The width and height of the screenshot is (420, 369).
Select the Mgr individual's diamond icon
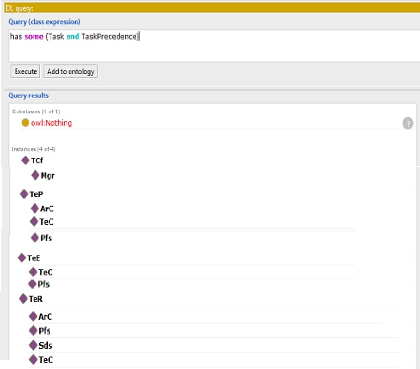coord(35,176)
